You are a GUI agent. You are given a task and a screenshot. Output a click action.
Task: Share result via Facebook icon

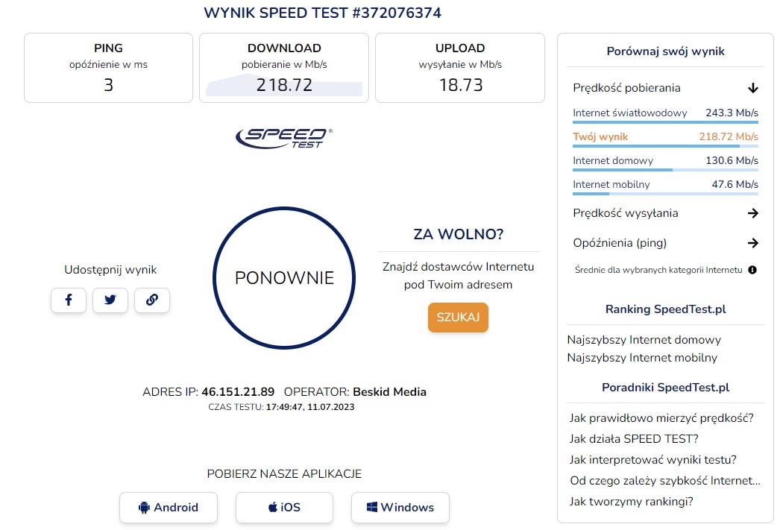tap(69, 300)
